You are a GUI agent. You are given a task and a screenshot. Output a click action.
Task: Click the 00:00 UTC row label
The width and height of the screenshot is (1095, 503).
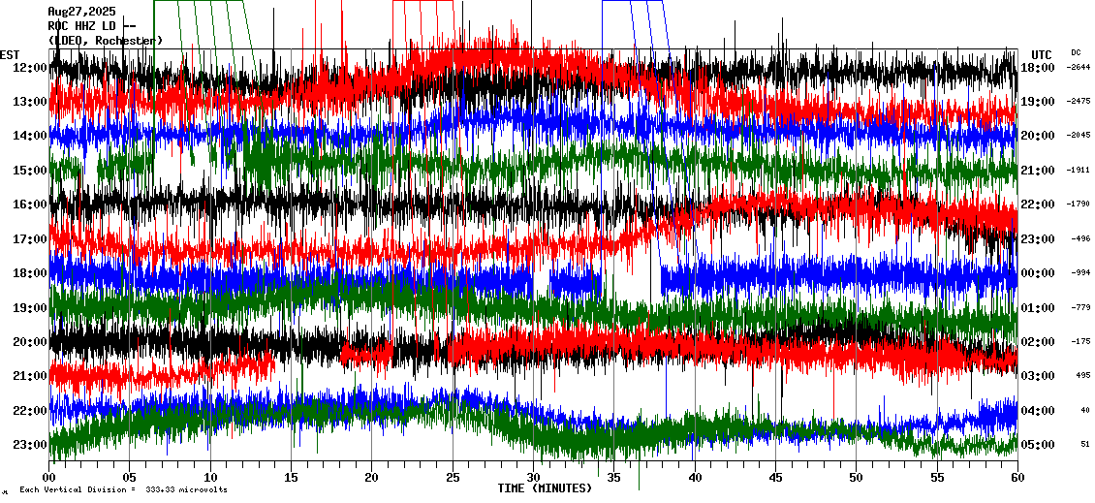point(1039,273)
